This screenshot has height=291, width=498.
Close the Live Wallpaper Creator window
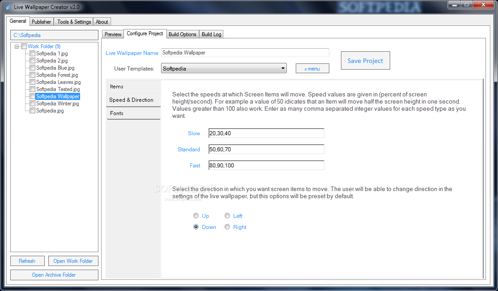483,5
